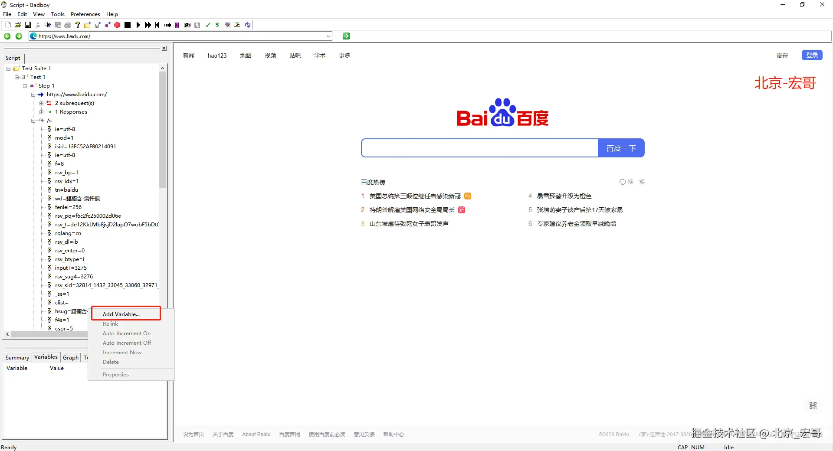Add a new Test with the page-plus icon

[x=98, y=25]
